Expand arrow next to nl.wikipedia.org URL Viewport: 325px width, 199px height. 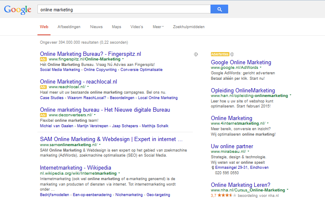coord(119,173)
